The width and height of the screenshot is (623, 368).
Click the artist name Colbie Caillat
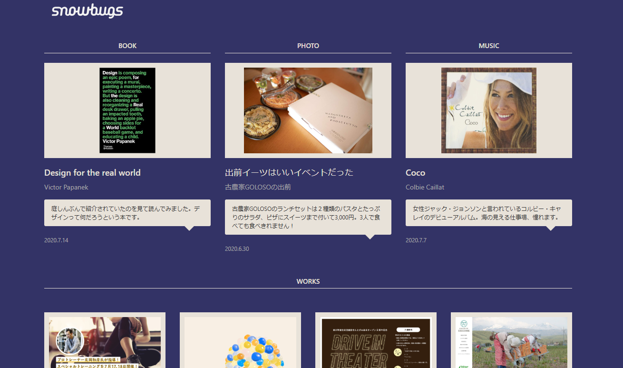point(425,187)
